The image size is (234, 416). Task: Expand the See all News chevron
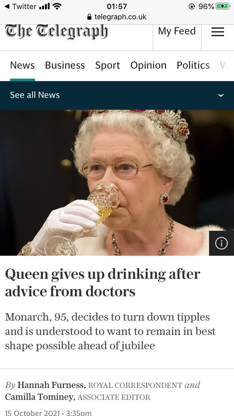click(221, 95)
